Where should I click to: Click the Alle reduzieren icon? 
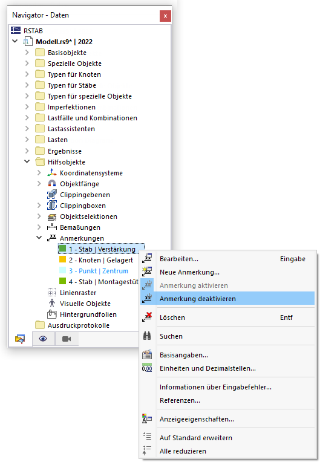[147, 450]
